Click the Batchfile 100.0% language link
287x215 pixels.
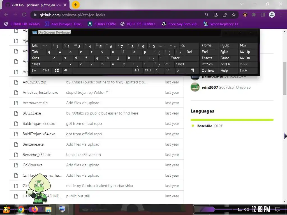click(210, 126)
